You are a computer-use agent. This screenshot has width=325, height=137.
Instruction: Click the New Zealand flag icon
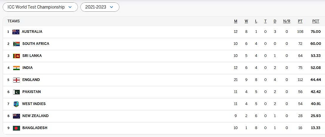tap(16, 116)
